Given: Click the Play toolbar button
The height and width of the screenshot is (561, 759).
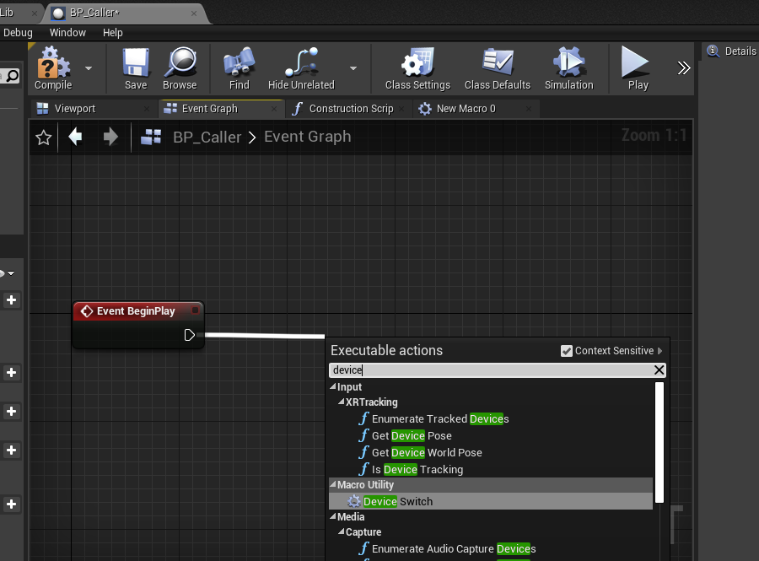Looking at the screenshot, I should (638, 68).
